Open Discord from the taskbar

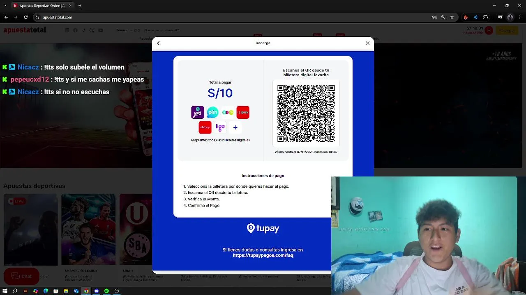coord(97,291)
